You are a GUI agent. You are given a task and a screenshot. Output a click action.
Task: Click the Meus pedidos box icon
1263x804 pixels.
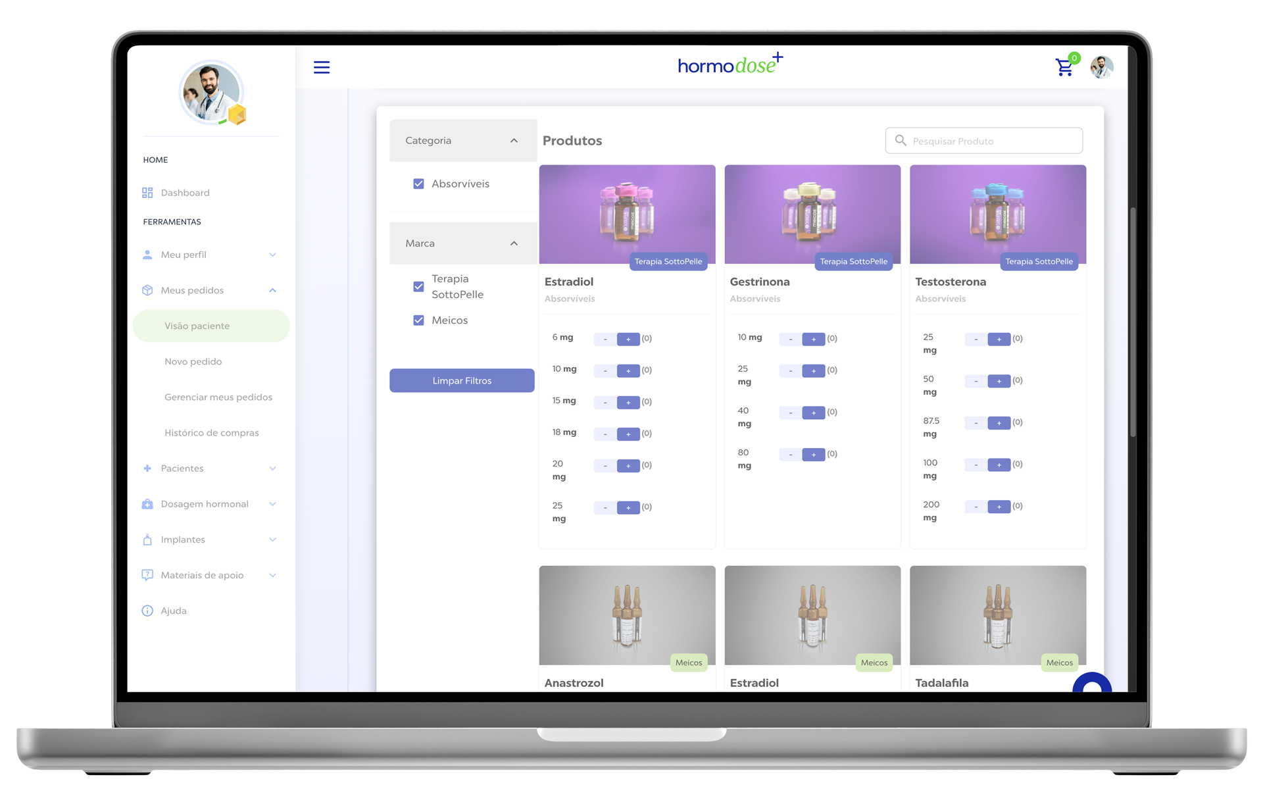point(147,290)
